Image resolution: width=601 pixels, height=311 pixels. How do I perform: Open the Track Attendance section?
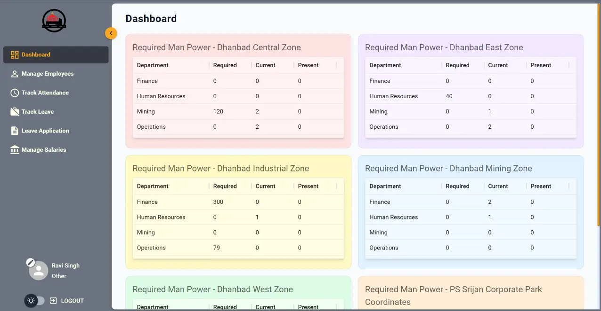pyautogui.click(x=45, y=93)
